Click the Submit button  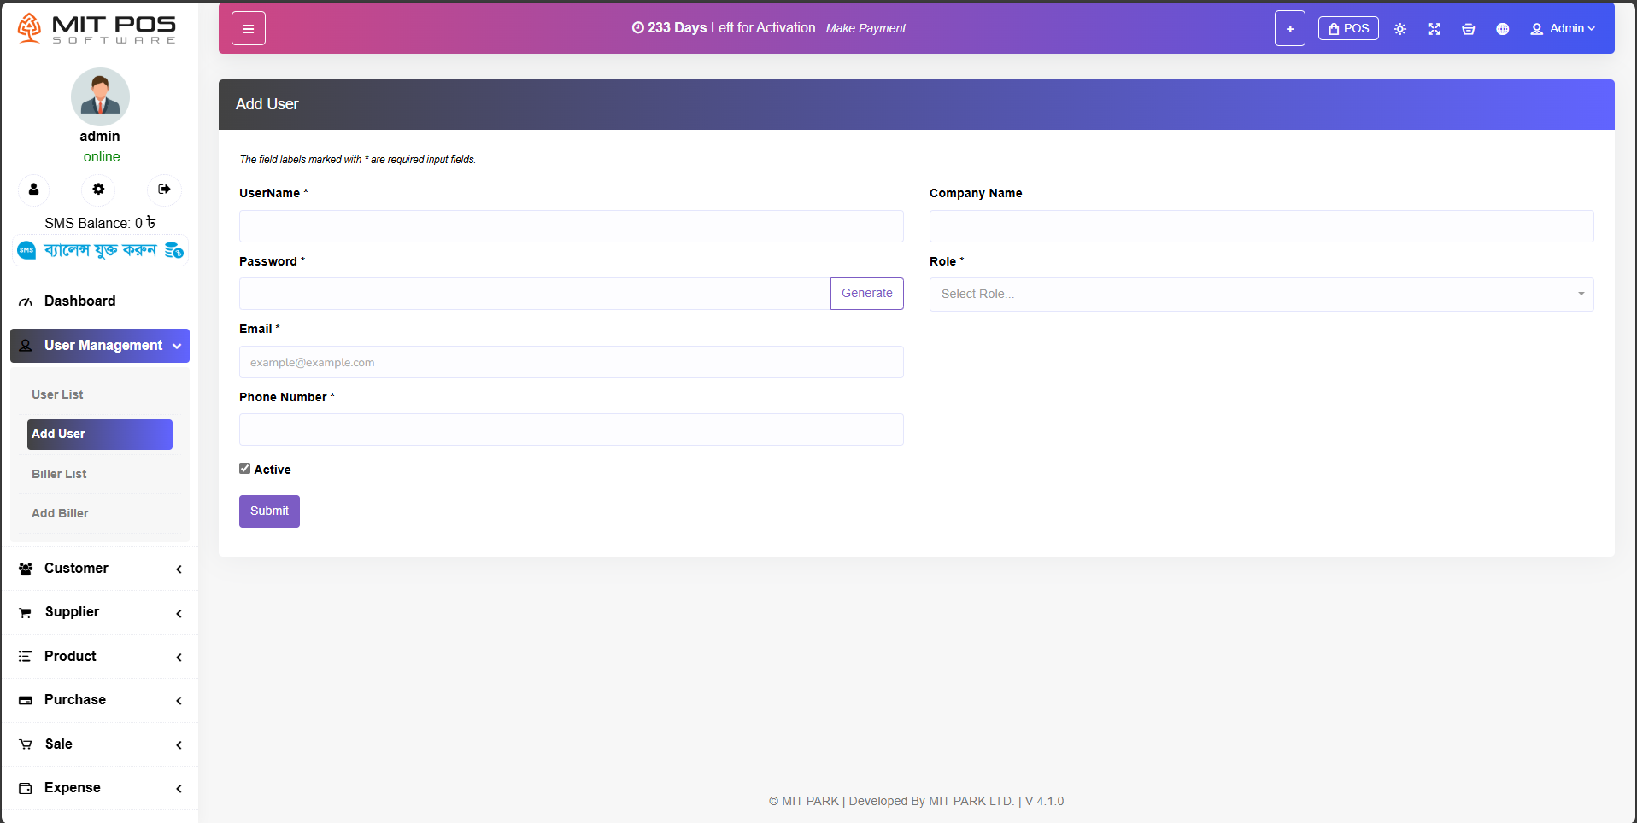pyautogui.click(x=269, y=511)
